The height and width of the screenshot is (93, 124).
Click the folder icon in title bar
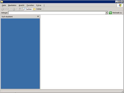(x=2, y=2)
